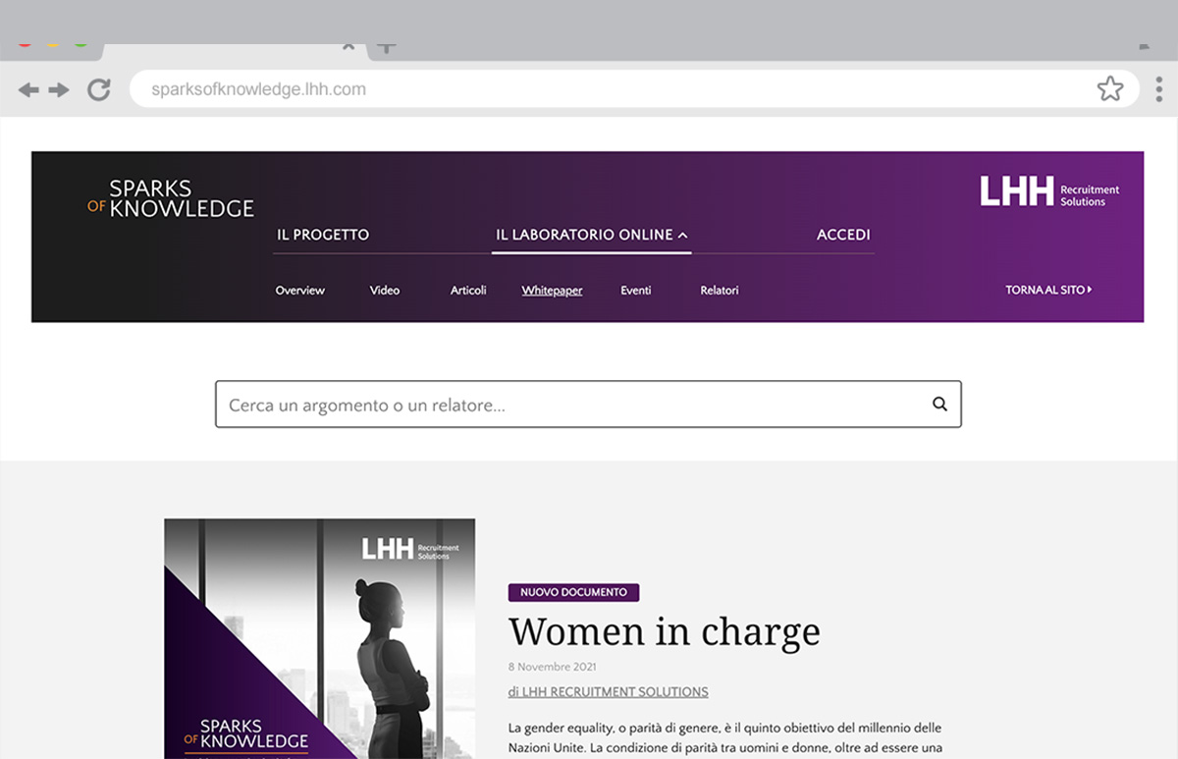Open the Relatori section
Viewport: 1178px width, 759px height.
(720, 291)
